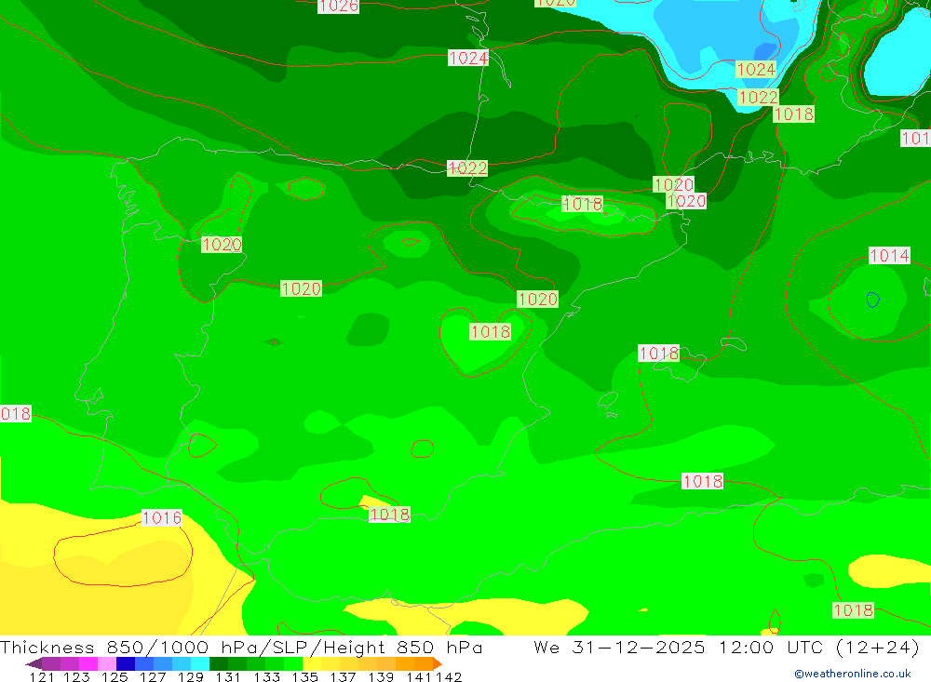The image size is (931, 682).
Task: Pick the light pink legend swatch
Action: [x=107, y=663]
